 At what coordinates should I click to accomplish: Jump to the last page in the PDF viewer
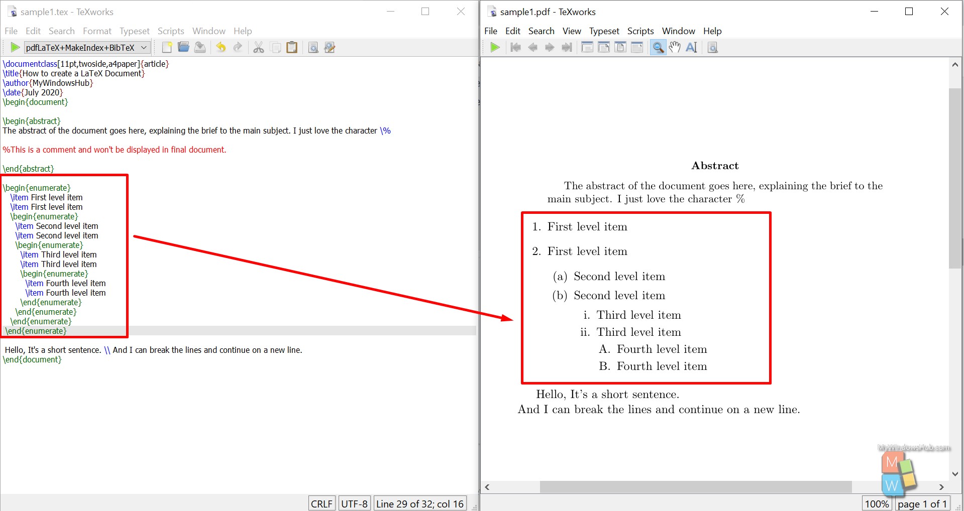(x=567, y=47)
